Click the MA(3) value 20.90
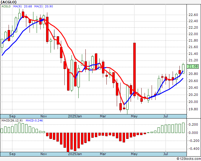 tap(49, 6)
